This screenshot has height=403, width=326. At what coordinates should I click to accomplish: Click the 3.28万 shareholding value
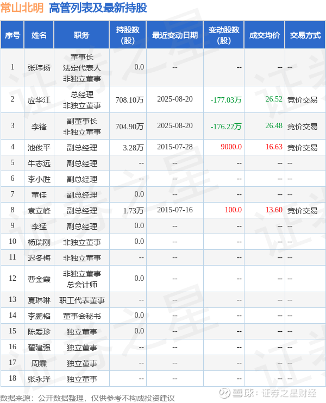click(133, 148)
